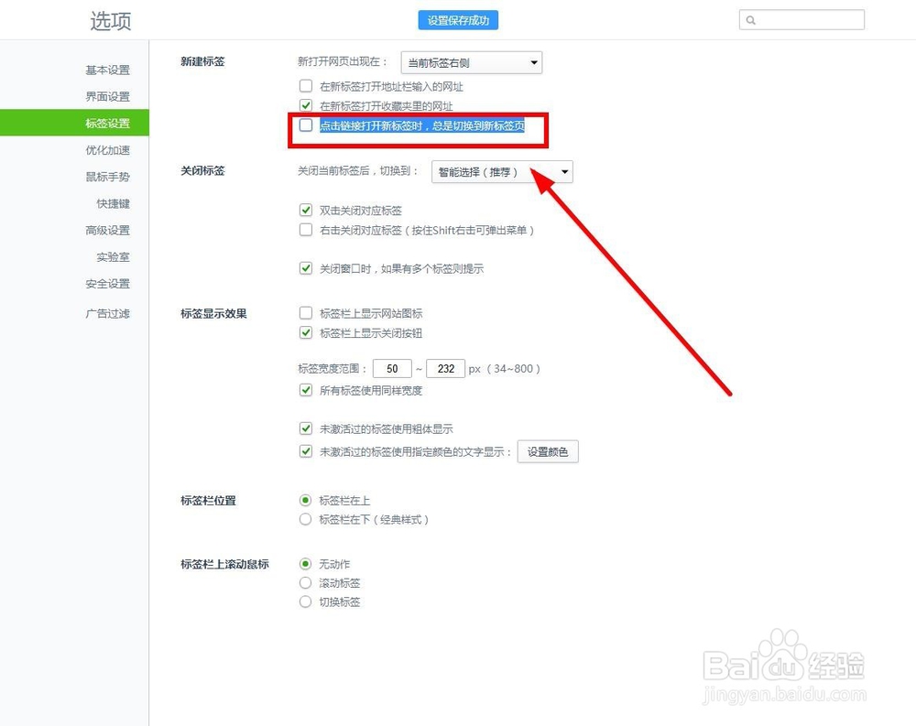Disable 双击关闭对应标签 option
The height and width of the screenshot is (726, 916).
(x=306, y=210)
